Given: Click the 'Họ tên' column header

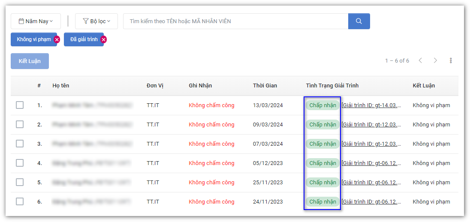Looking at the screenshot, I should click(x=60, y=85).
